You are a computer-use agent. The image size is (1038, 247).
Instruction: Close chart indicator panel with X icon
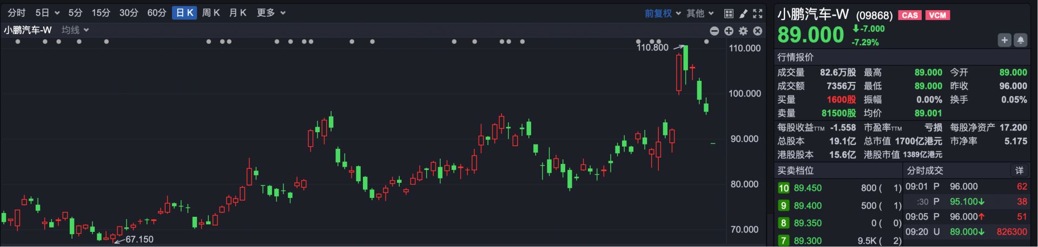[758, 31]
